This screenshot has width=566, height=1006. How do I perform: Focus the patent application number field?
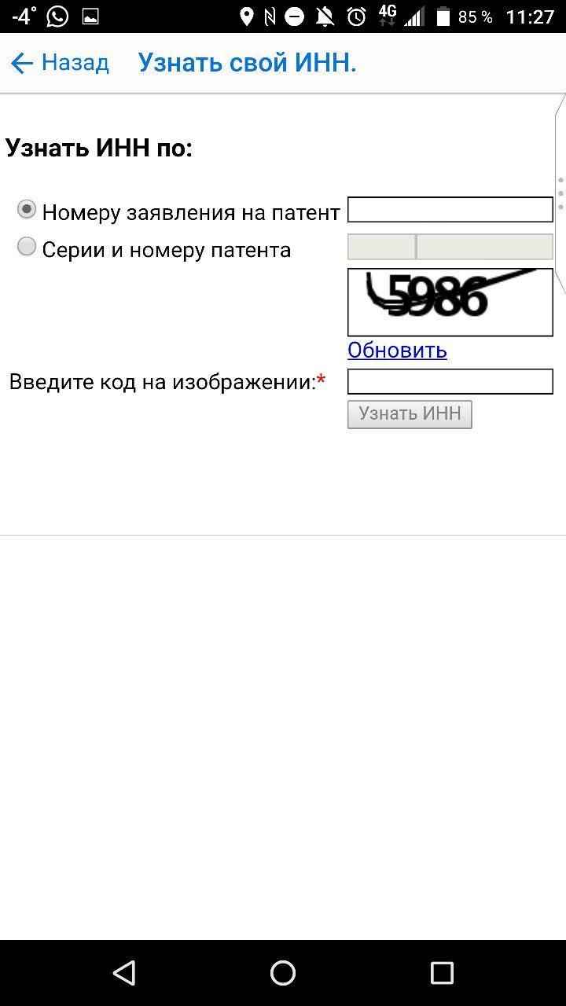pos(450,210)
